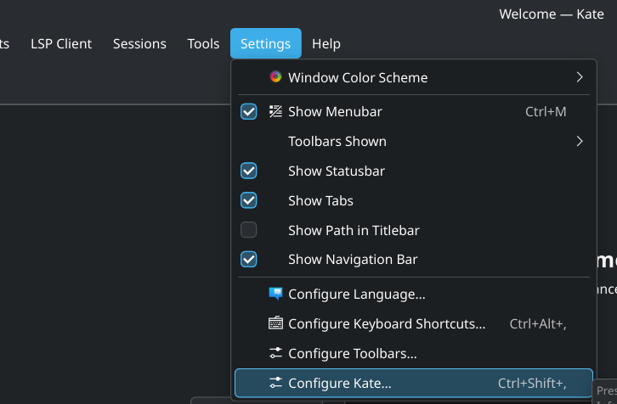Uncheck the Show Statusbar checkbox
617x404 pixels.
click(249, 171)
